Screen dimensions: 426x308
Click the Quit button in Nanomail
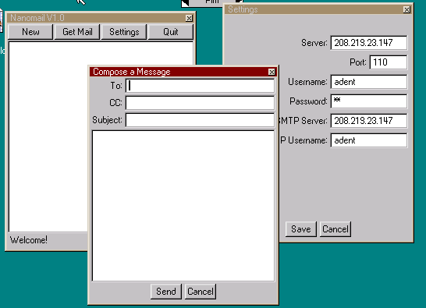tap(171, 32)
